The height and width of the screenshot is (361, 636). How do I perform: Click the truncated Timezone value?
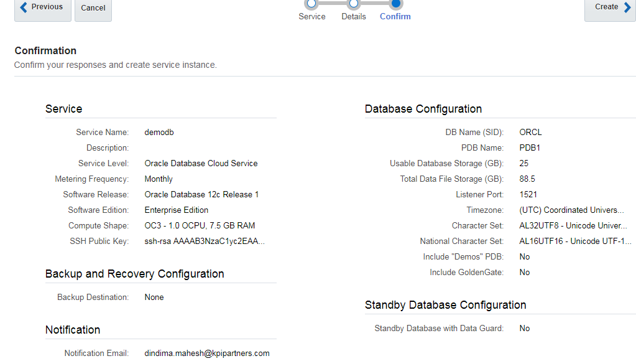coord(571,210)
